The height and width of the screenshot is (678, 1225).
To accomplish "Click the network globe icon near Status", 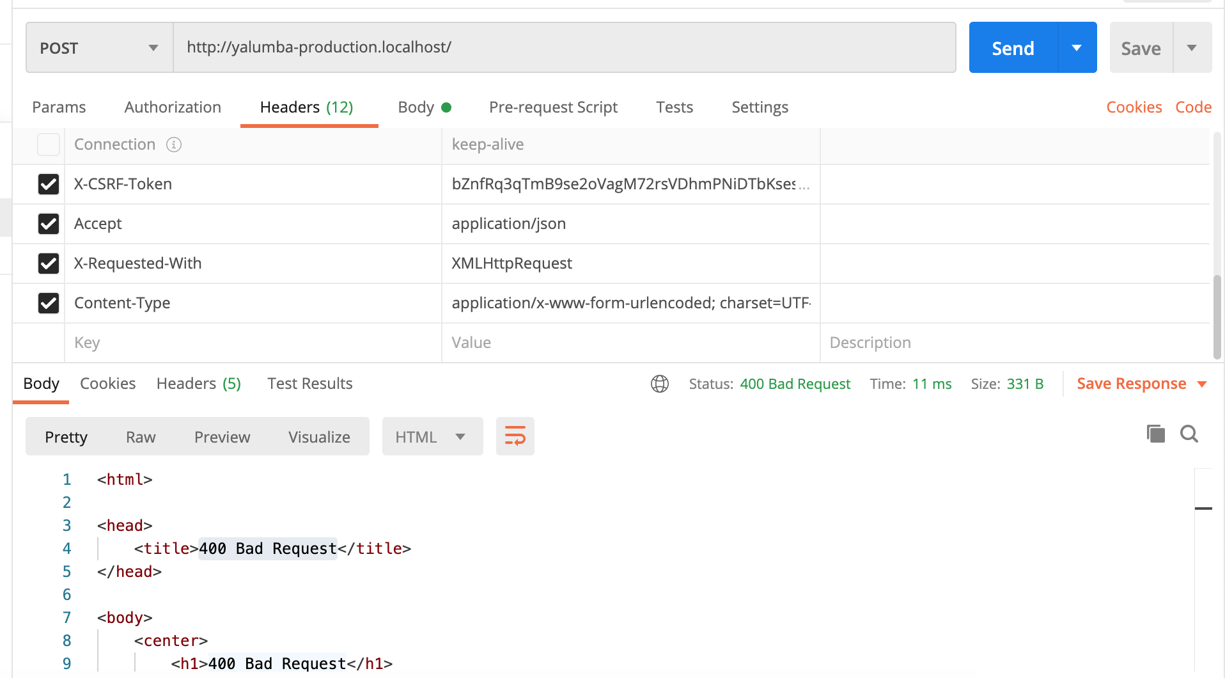I will pos(660,384).
